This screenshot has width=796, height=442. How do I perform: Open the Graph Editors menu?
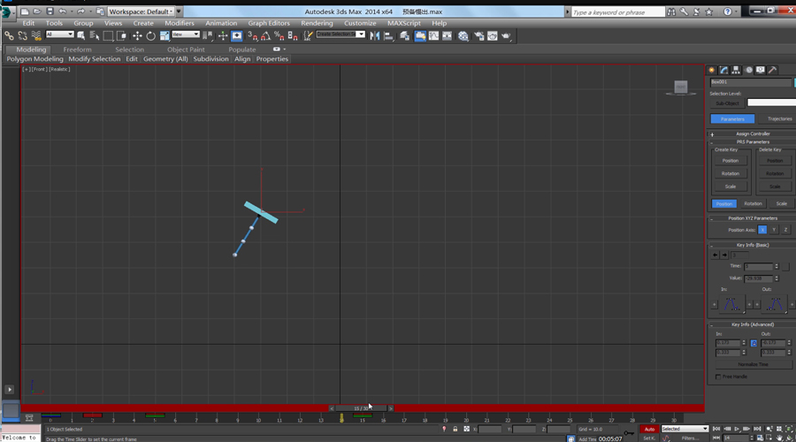click(x=269, y=23)
